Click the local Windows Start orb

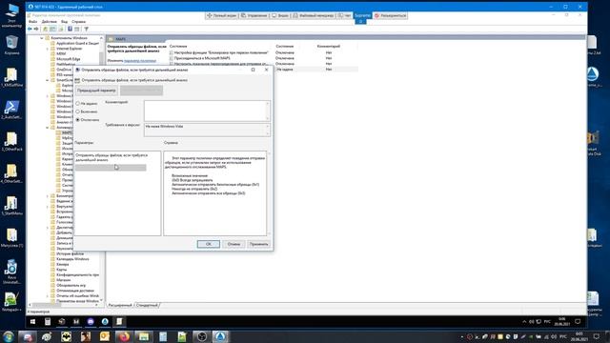(x=9, y=336)
